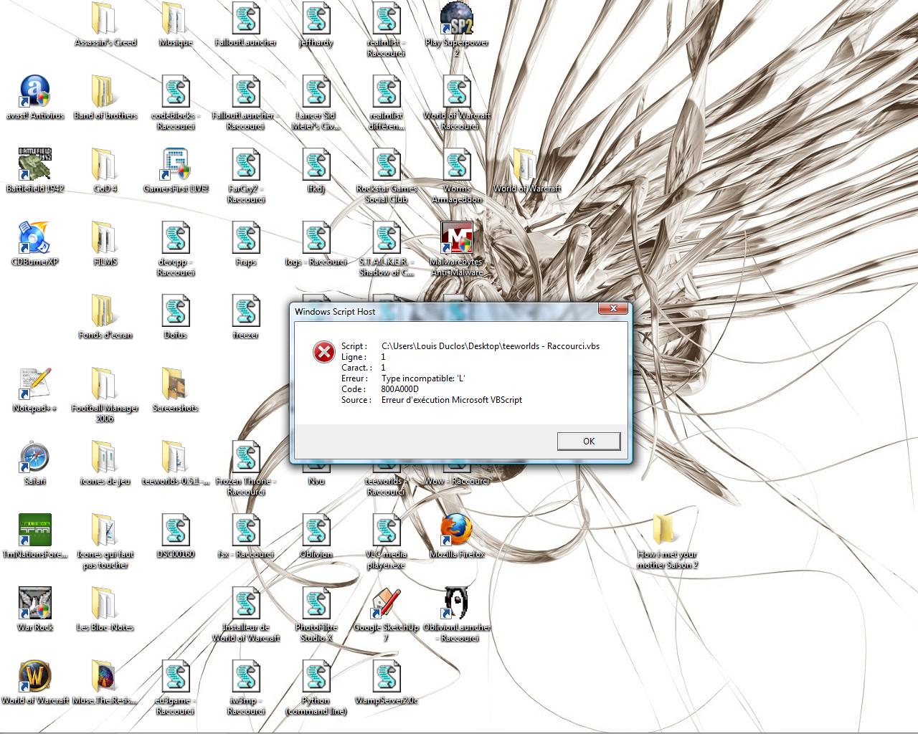Open the avast! Antivirus desktop icon
The height and width of the screenshot is (734, 918).
[x=34, y=92]
